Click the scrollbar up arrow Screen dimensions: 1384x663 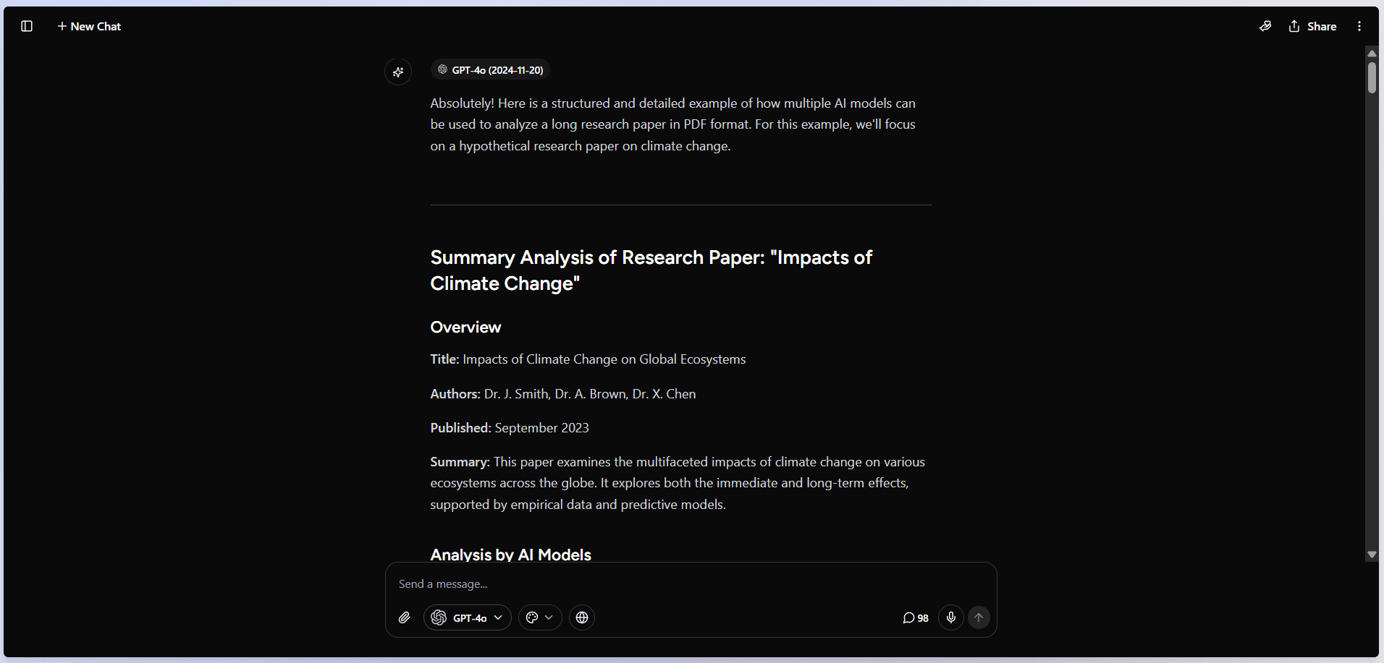pos(1372,54)
